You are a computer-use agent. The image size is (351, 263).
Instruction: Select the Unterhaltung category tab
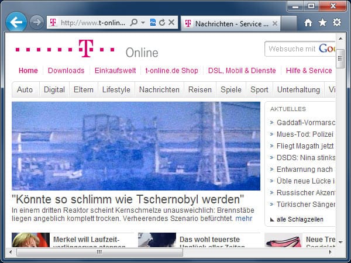[298, 89]
